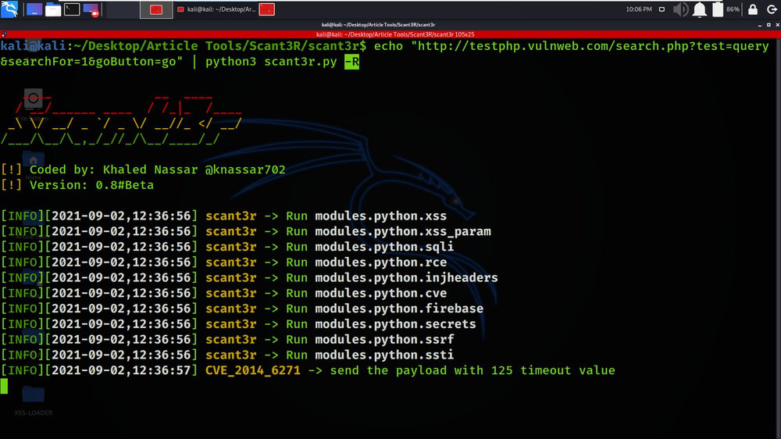Click the show desktop panel icon

(34, 9)
